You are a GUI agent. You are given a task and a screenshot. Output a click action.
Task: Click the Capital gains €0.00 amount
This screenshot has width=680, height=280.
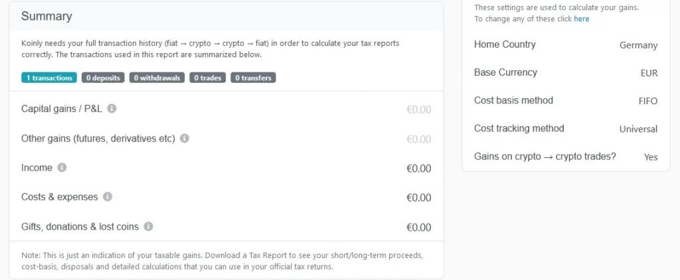click(418, 109)
